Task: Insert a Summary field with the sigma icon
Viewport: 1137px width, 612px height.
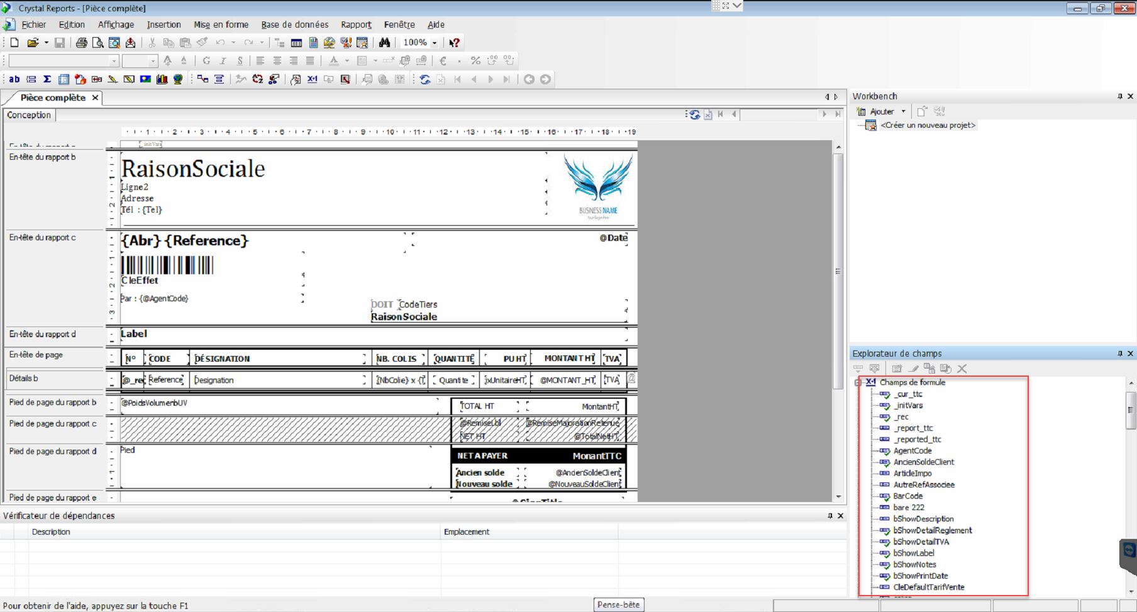Action: (47, 79)
